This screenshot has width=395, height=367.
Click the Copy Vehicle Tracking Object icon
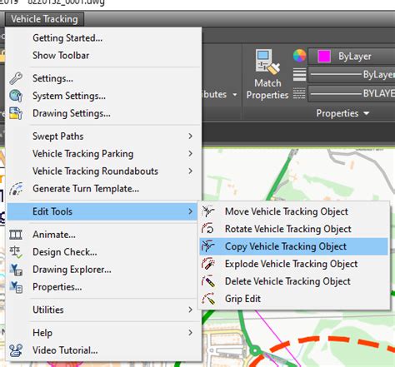point(208,246)
